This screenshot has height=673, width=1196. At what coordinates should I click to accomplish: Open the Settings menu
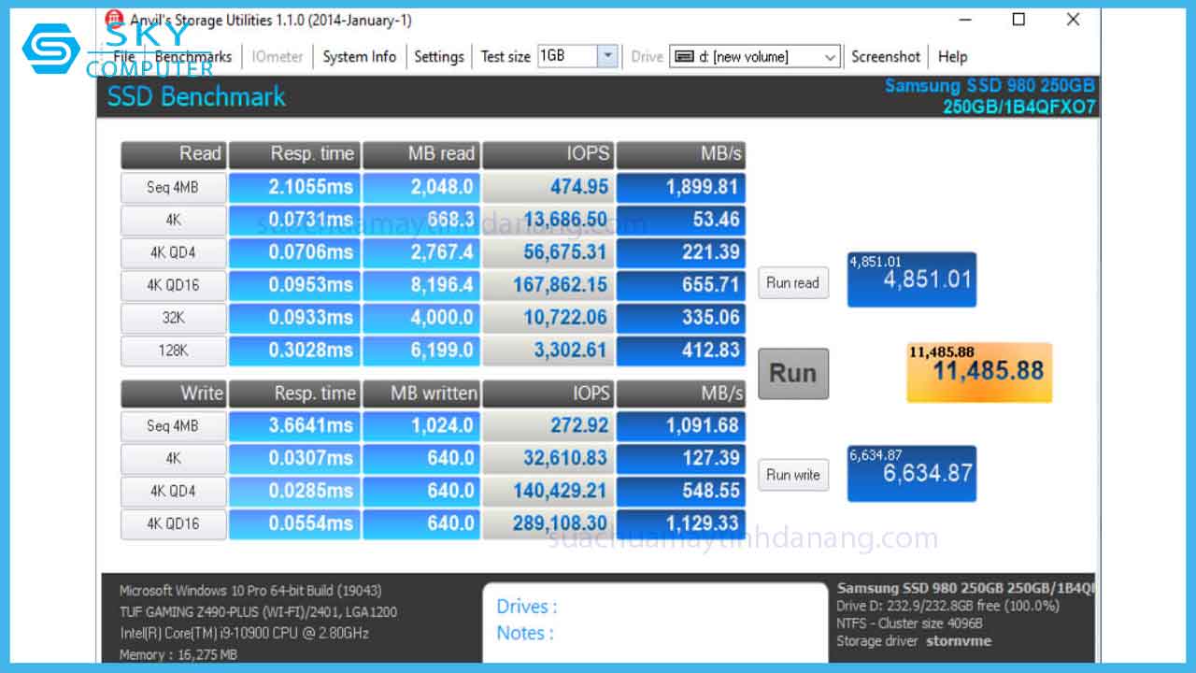pyautogui.click(x=439, y=56)
